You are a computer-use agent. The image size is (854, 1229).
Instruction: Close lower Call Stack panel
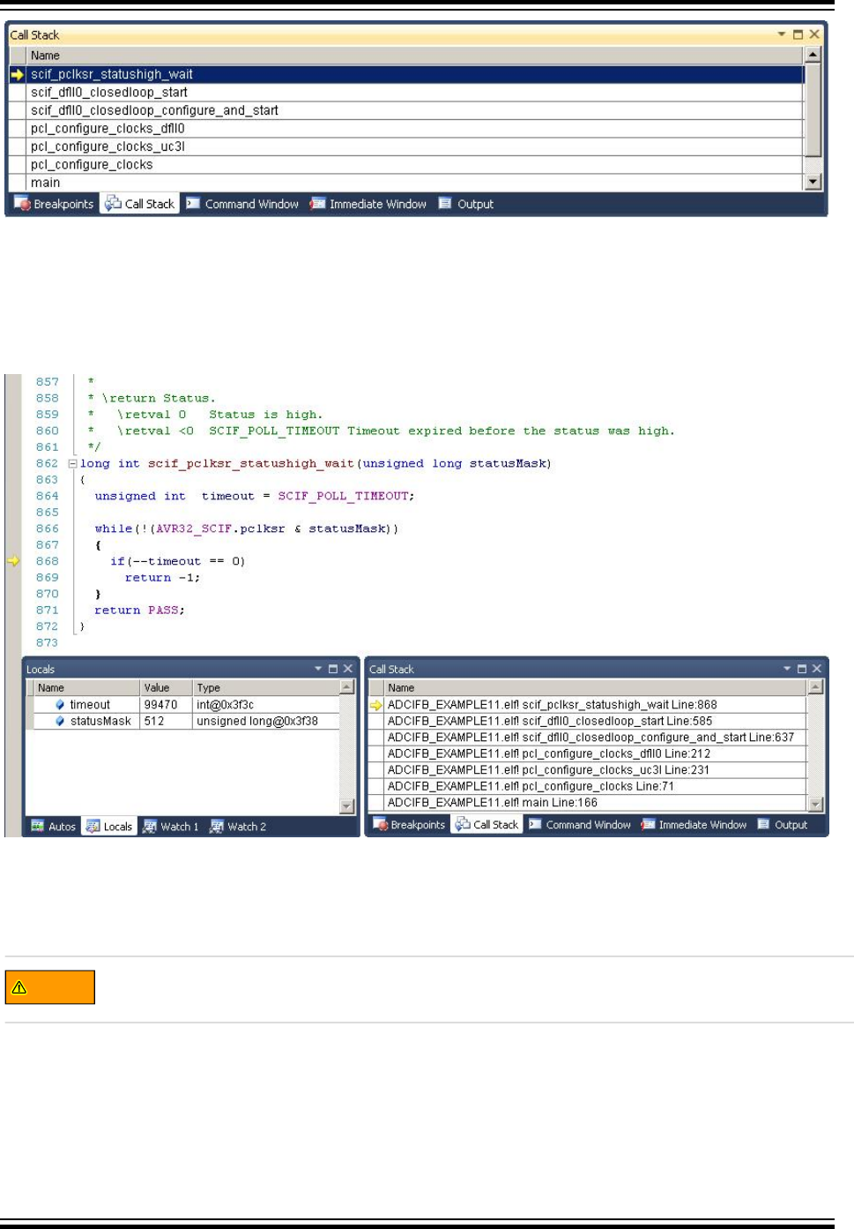click(x=817, y=669)
